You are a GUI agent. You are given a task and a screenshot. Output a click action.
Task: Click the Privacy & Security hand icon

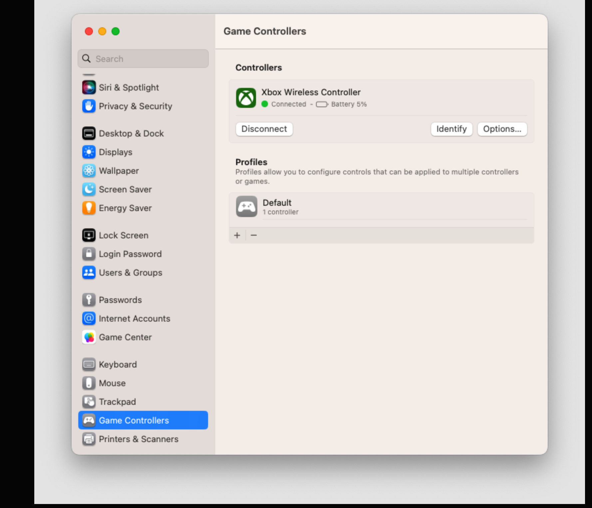click(x=89, y=106)
